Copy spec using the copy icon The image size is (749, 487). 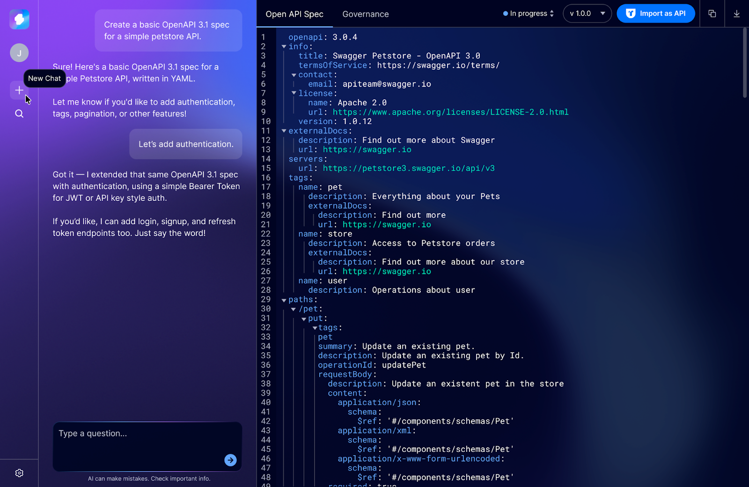tap(712, 14)
